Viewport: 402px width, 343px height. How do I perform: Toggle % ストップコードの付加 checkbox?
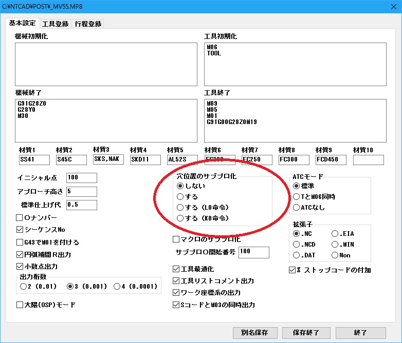point(293,270)
